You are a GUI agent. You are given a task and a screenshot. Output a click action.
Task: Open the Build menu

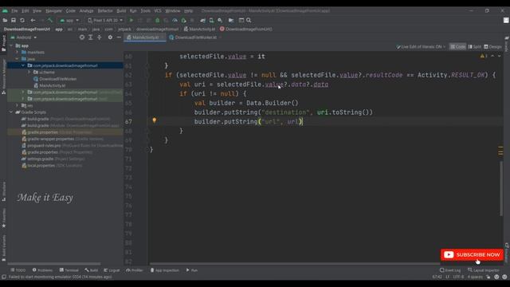point(121,10)
